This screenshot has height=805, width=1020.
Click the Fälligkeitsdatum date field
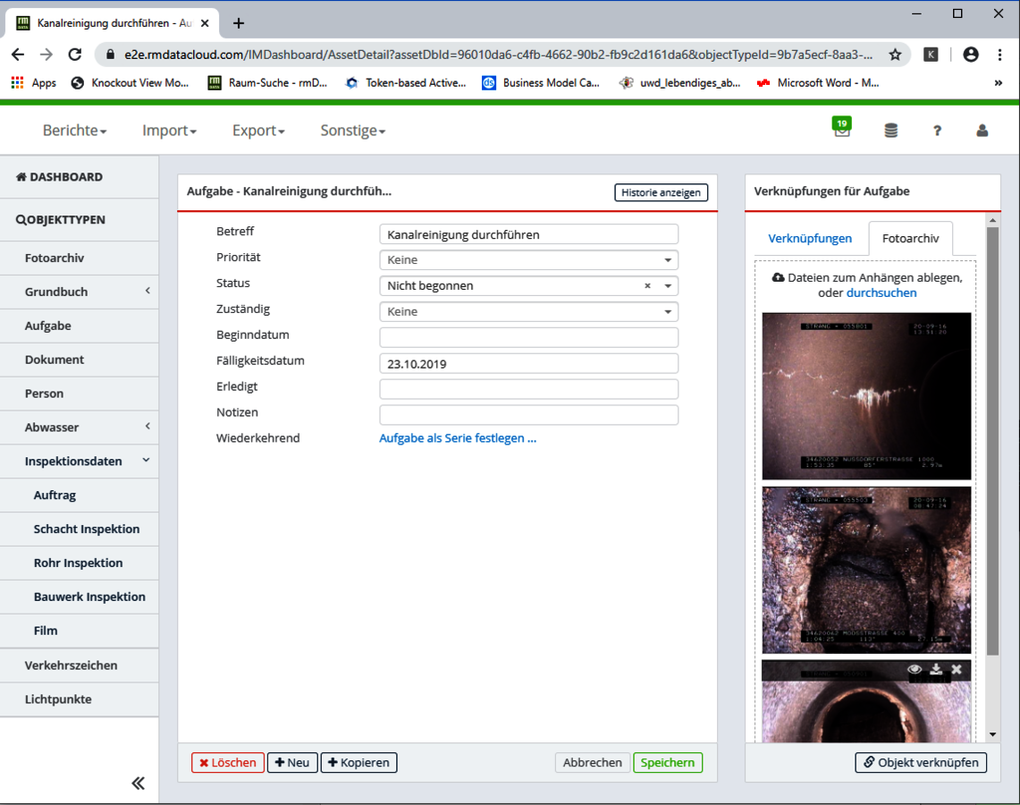[528, 364]
